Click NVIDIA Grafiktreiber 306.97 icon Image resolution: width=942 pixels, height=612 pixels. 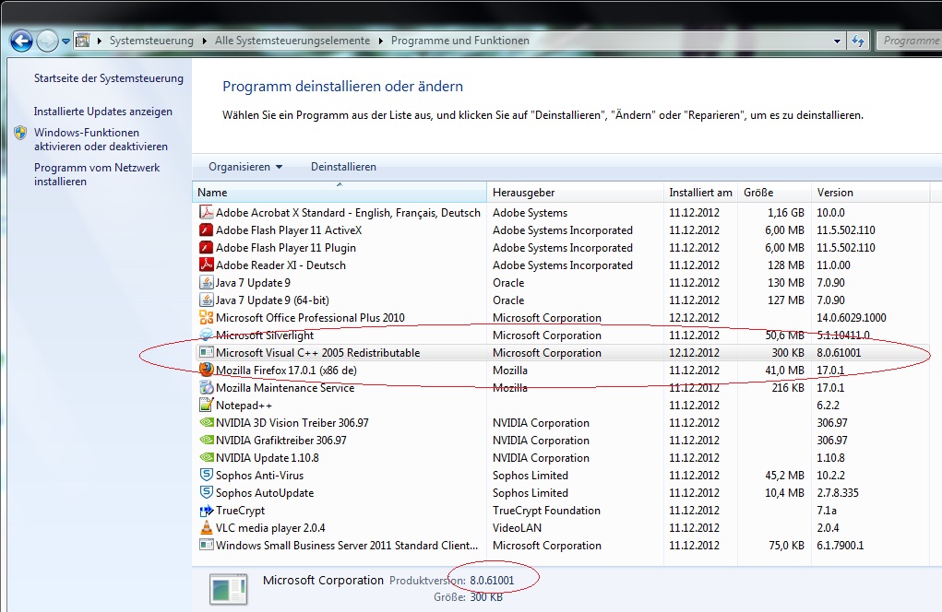(x=206, y=440)
